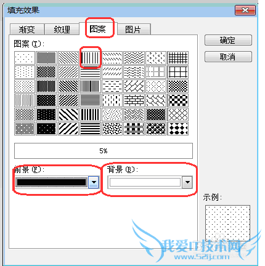Select the zigzag wave pattern swatch
The image size is (265, 266).
click(x=134, y=57)
